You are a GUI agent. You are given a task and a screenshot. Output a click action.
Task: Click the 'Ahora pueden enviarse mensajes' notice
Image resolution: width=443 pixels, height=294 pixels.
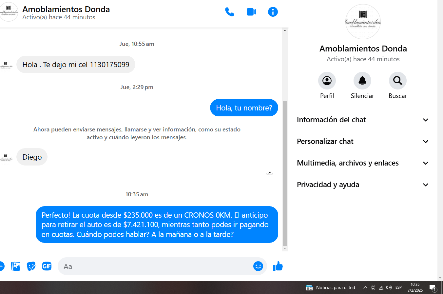point(137,133)
